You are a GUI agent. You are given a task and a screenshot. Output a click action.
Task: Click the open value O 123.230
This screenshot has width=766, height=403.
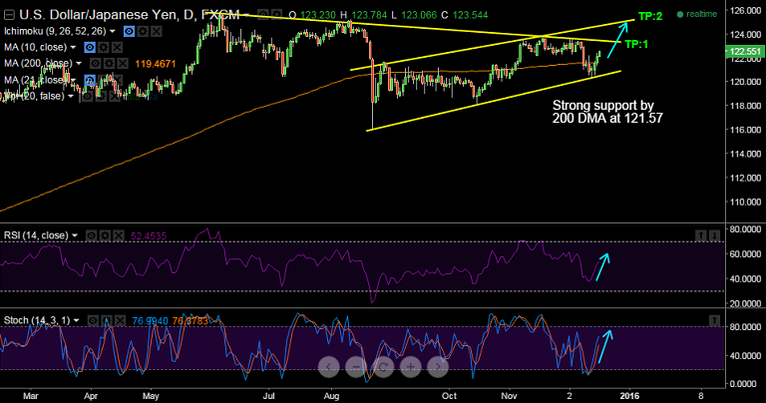point(311,15)
